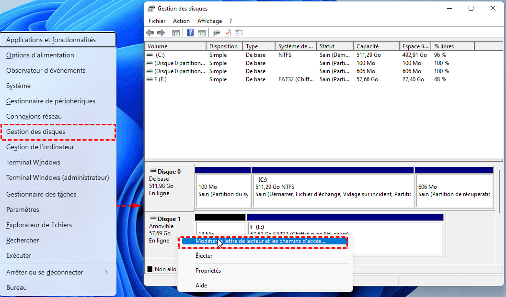This screenshot has width=506, height=297.
Task: Select the Disque 0 disk label
Action: pyautogui.click(x=170, y=187)
